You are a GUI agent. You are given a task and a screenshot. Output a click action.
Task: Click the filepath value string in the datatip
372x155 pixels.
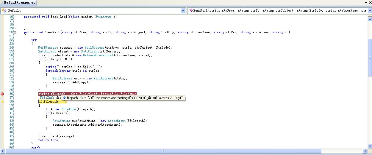(x=135, y=98)
